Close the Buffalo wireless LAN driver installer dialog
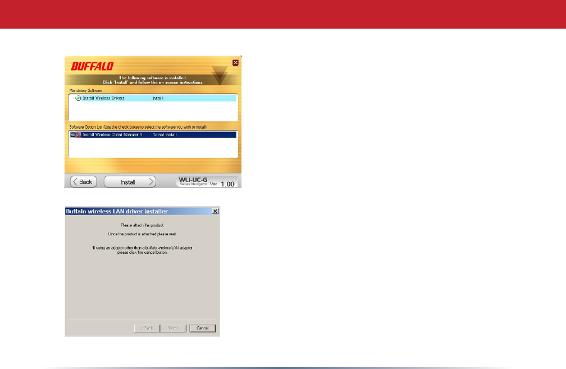The width and height of the screenshot is (566, 369). [215, 211]
